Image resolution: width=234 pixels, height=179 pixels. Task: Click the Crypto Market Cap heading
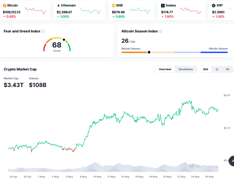[x=20, y=69]
